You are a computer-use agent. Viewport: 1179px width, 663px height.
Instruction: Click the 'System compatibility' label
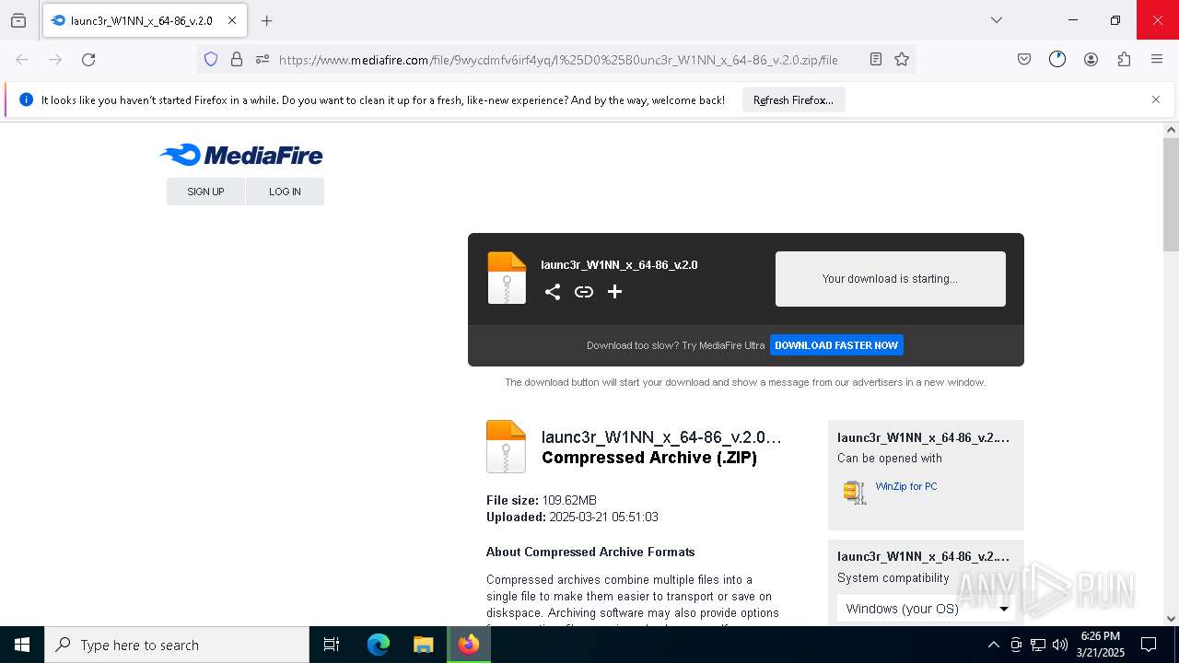click(x=893, y=578)
